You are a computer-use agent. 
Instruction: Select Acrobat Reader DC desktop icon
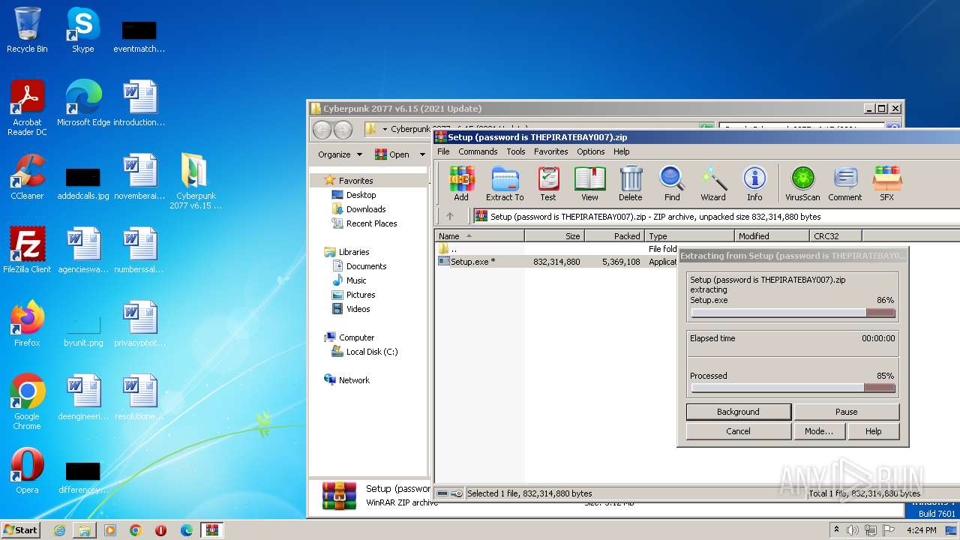pos(27,108)
